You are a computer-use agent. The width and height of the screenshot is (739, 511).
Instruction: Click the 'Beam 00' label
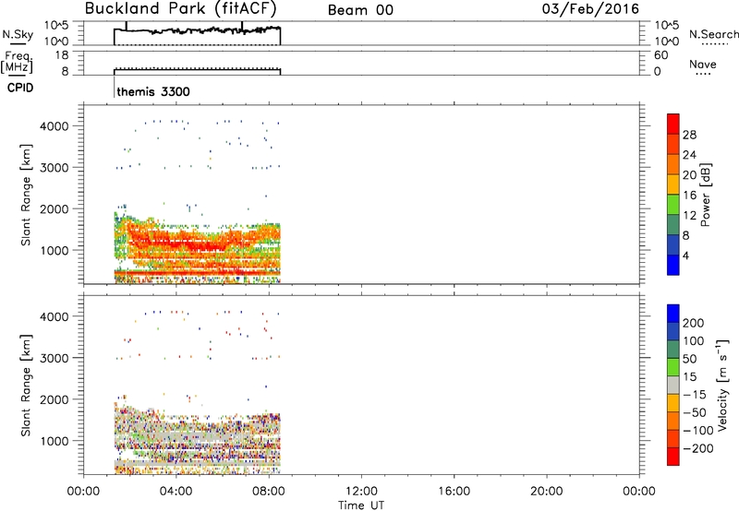pos(360,10)
